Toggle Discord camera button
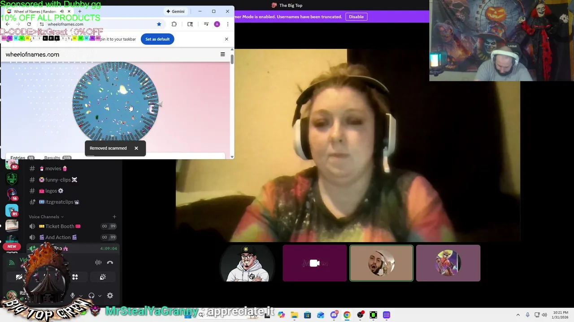574x322 pixels. (19, 277)
